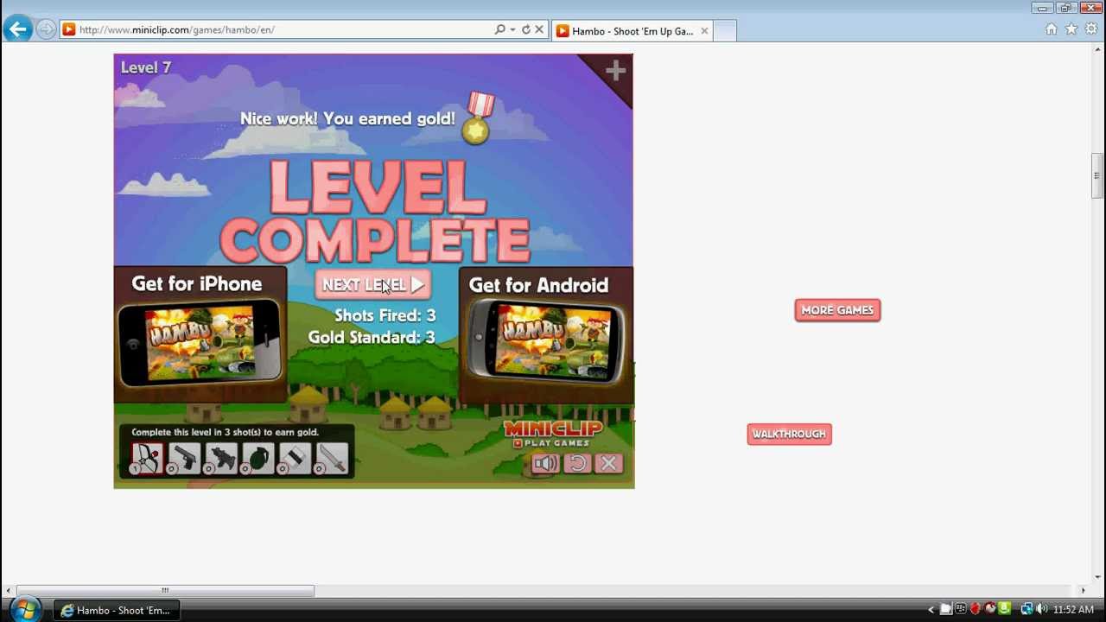This screenshot has width=1106, height=622.
Task: Open the browser Tools gear icon
Action: tap(1091, 29)
